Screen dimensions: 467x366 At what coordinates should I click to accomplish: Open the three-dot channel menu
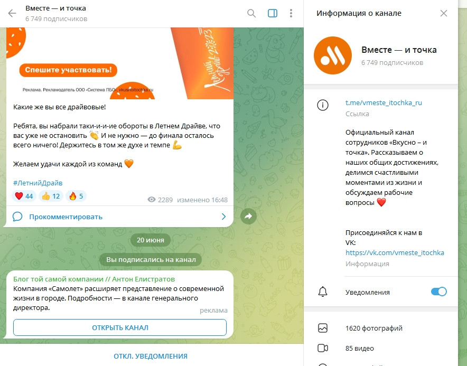[x=291, y=13]
